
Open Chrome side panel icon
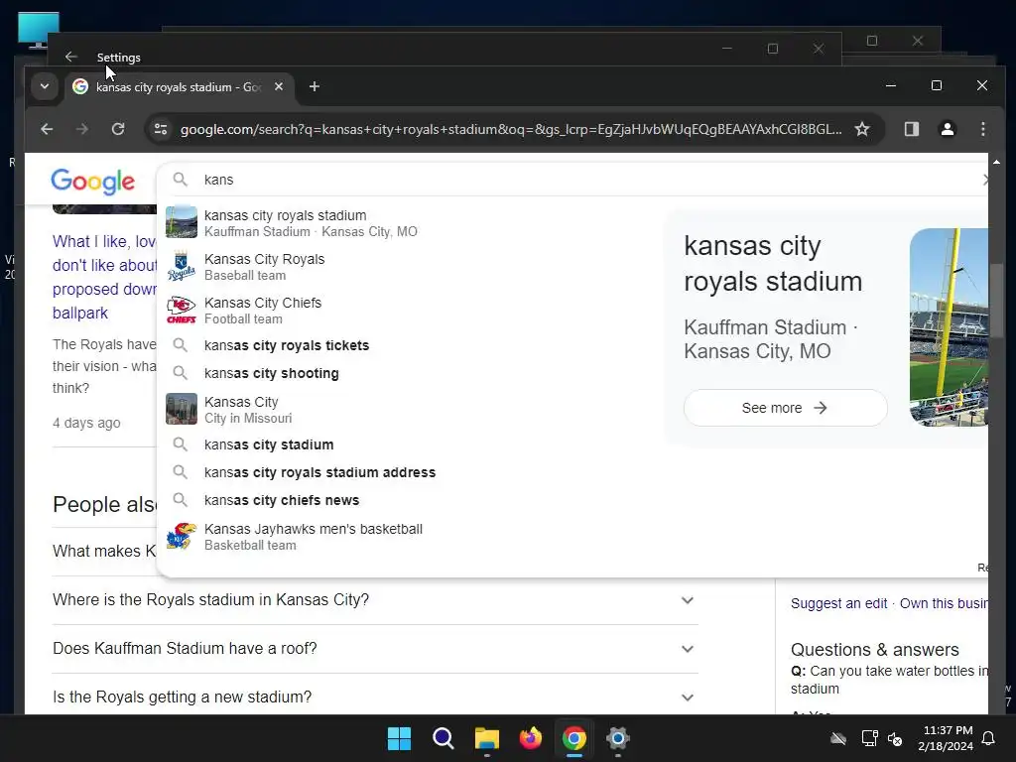coord(912,129)
